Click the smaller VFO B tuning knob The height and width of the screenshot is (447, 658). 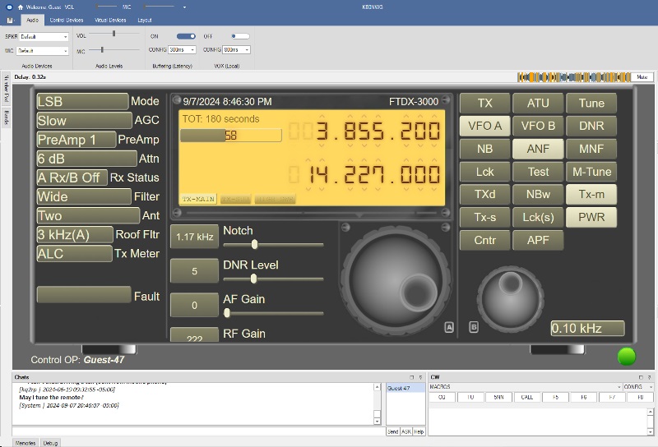[510, 298]
